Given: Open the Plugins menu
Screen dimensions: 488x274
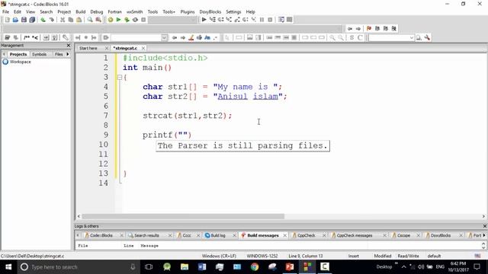Looking at the screenshot, I should point(188,12).
